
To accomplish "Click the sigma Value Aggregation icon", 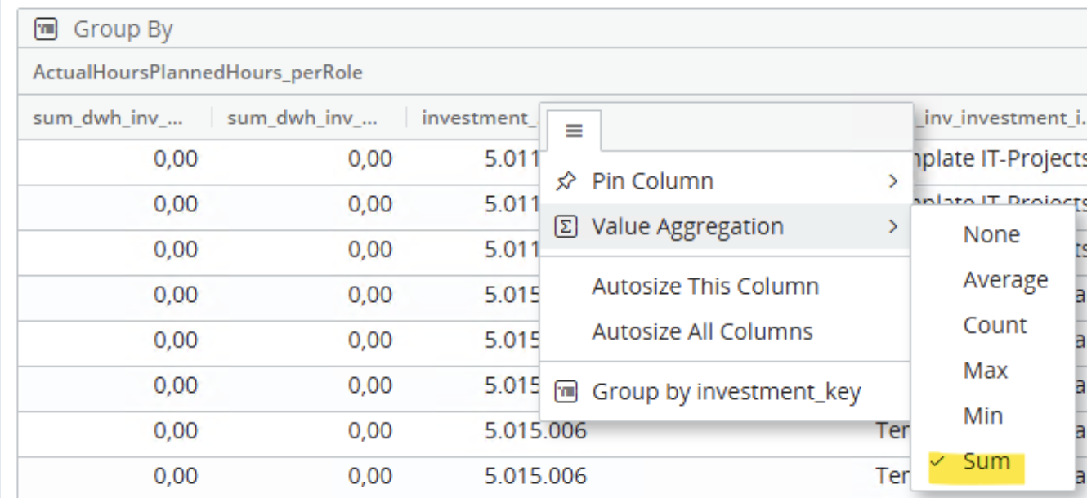I will pyautogui.click(x=566, y=227).
